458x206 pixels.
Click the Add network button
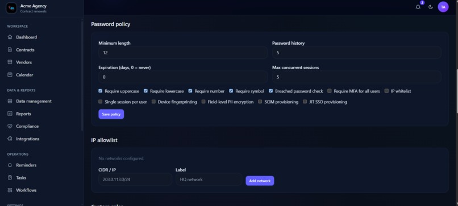[x=260, y=181]
